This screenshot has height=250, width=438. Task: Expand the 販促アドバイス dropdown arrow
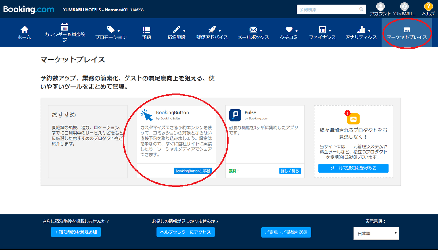click(220, 31)
